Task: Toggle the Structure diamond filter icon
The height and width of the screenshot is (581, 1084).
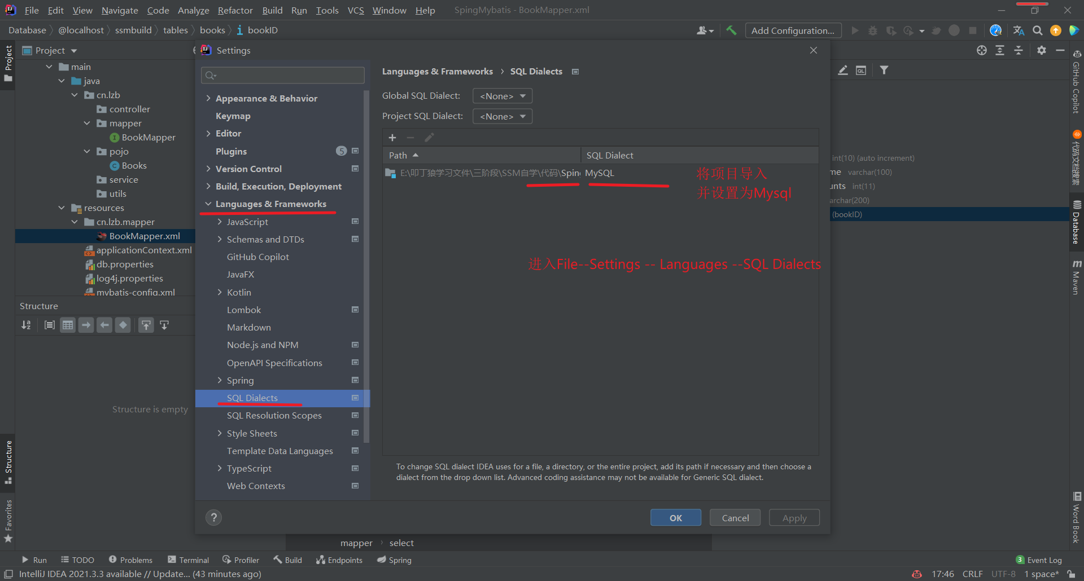Action: point(123,325)
